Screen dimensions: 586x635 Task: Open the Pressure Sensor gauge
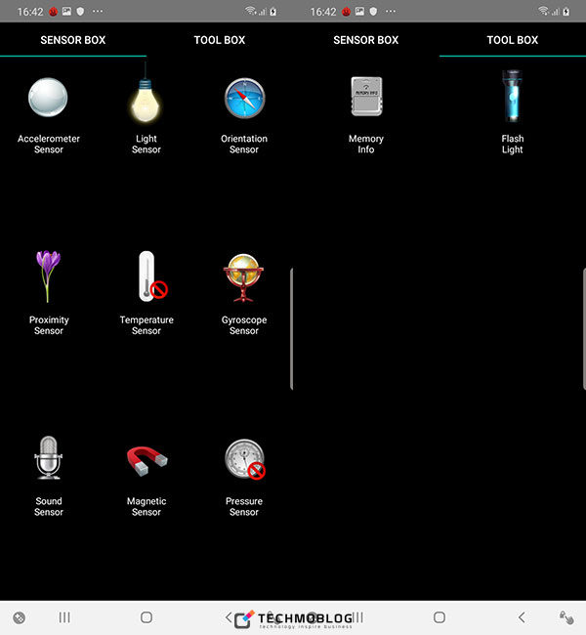243,459
